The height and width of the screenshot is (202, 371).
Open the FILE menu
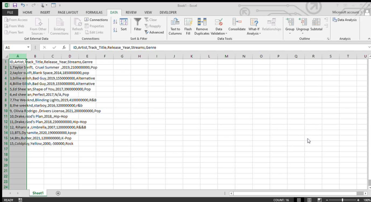click(x=10, y=12)
